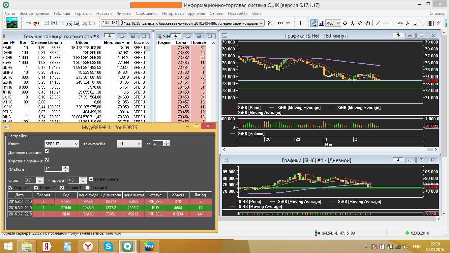The image size is (450, 253).
Task: Open the Неторговые поручения menu
Action: click(x=184, y=14)
